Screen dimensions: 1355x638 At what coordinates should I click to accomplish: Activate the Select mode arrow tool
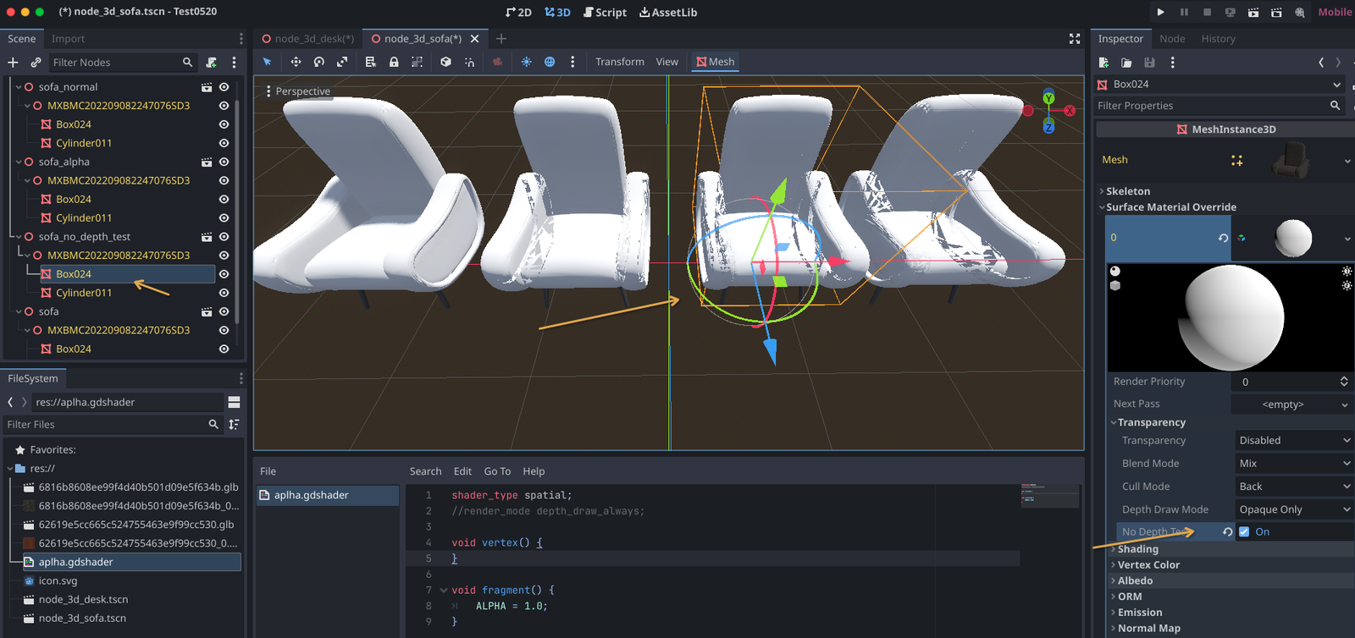268,62
